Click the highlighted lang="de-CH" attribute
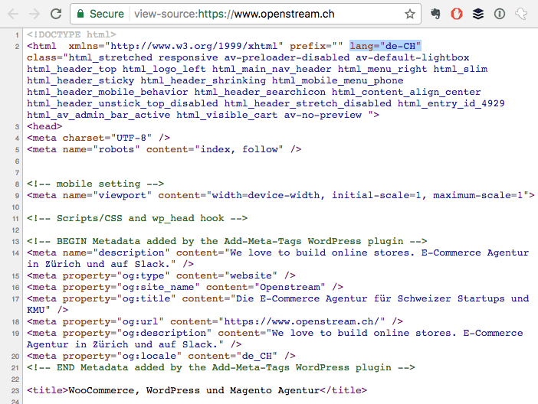This screenshot has height=404, width=538. click(x=385, y=46)
